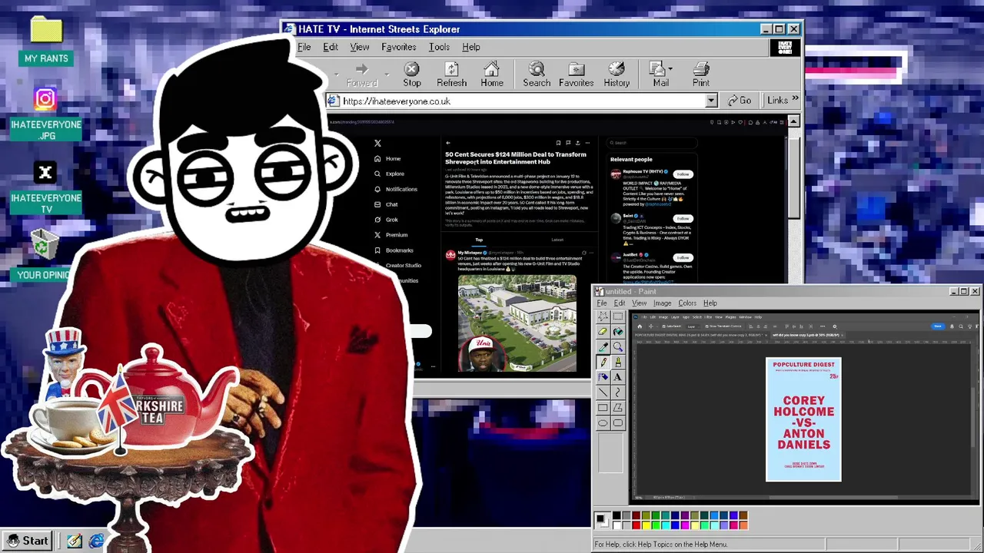Click the back arrow above the article headline
Viewport: 984px width, 553px height.
pos(448,143)
